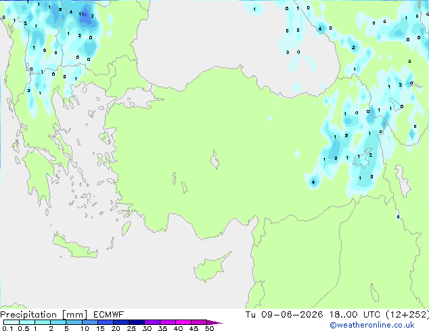Click the weatheronline.co.uk copyright link
Viewport: 429px width, 331px height.
point(372,325)
